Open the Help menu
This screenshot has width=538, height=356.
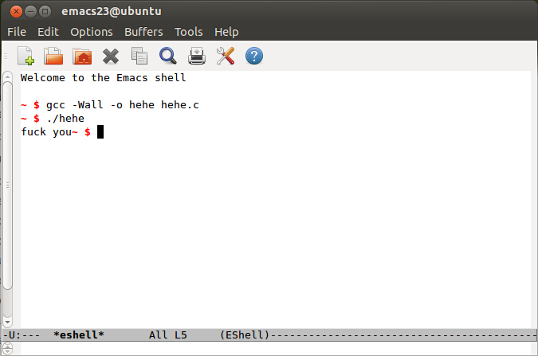(x=226, y=32)
